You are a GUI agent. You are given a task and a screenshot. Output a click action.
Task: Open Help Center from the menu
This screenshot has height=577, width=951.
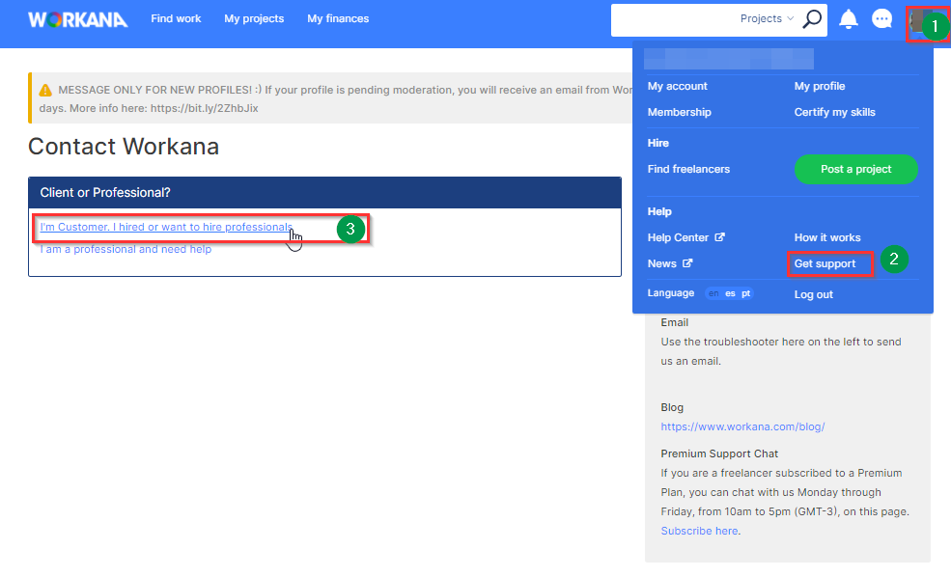tap(678, 237)
